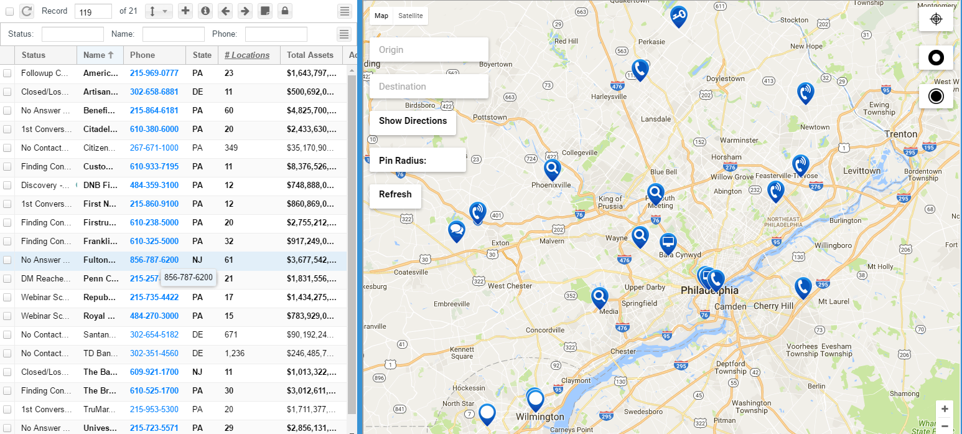This screenshot has height=434, width=962.
Task: Click the padlock icon in the record toolbar
Action: (x=284, y=11)
